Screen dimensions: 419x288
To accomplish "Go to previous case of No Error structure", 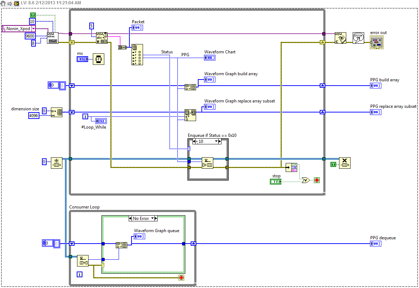I will pyautogui.click(x=130, y=219).
